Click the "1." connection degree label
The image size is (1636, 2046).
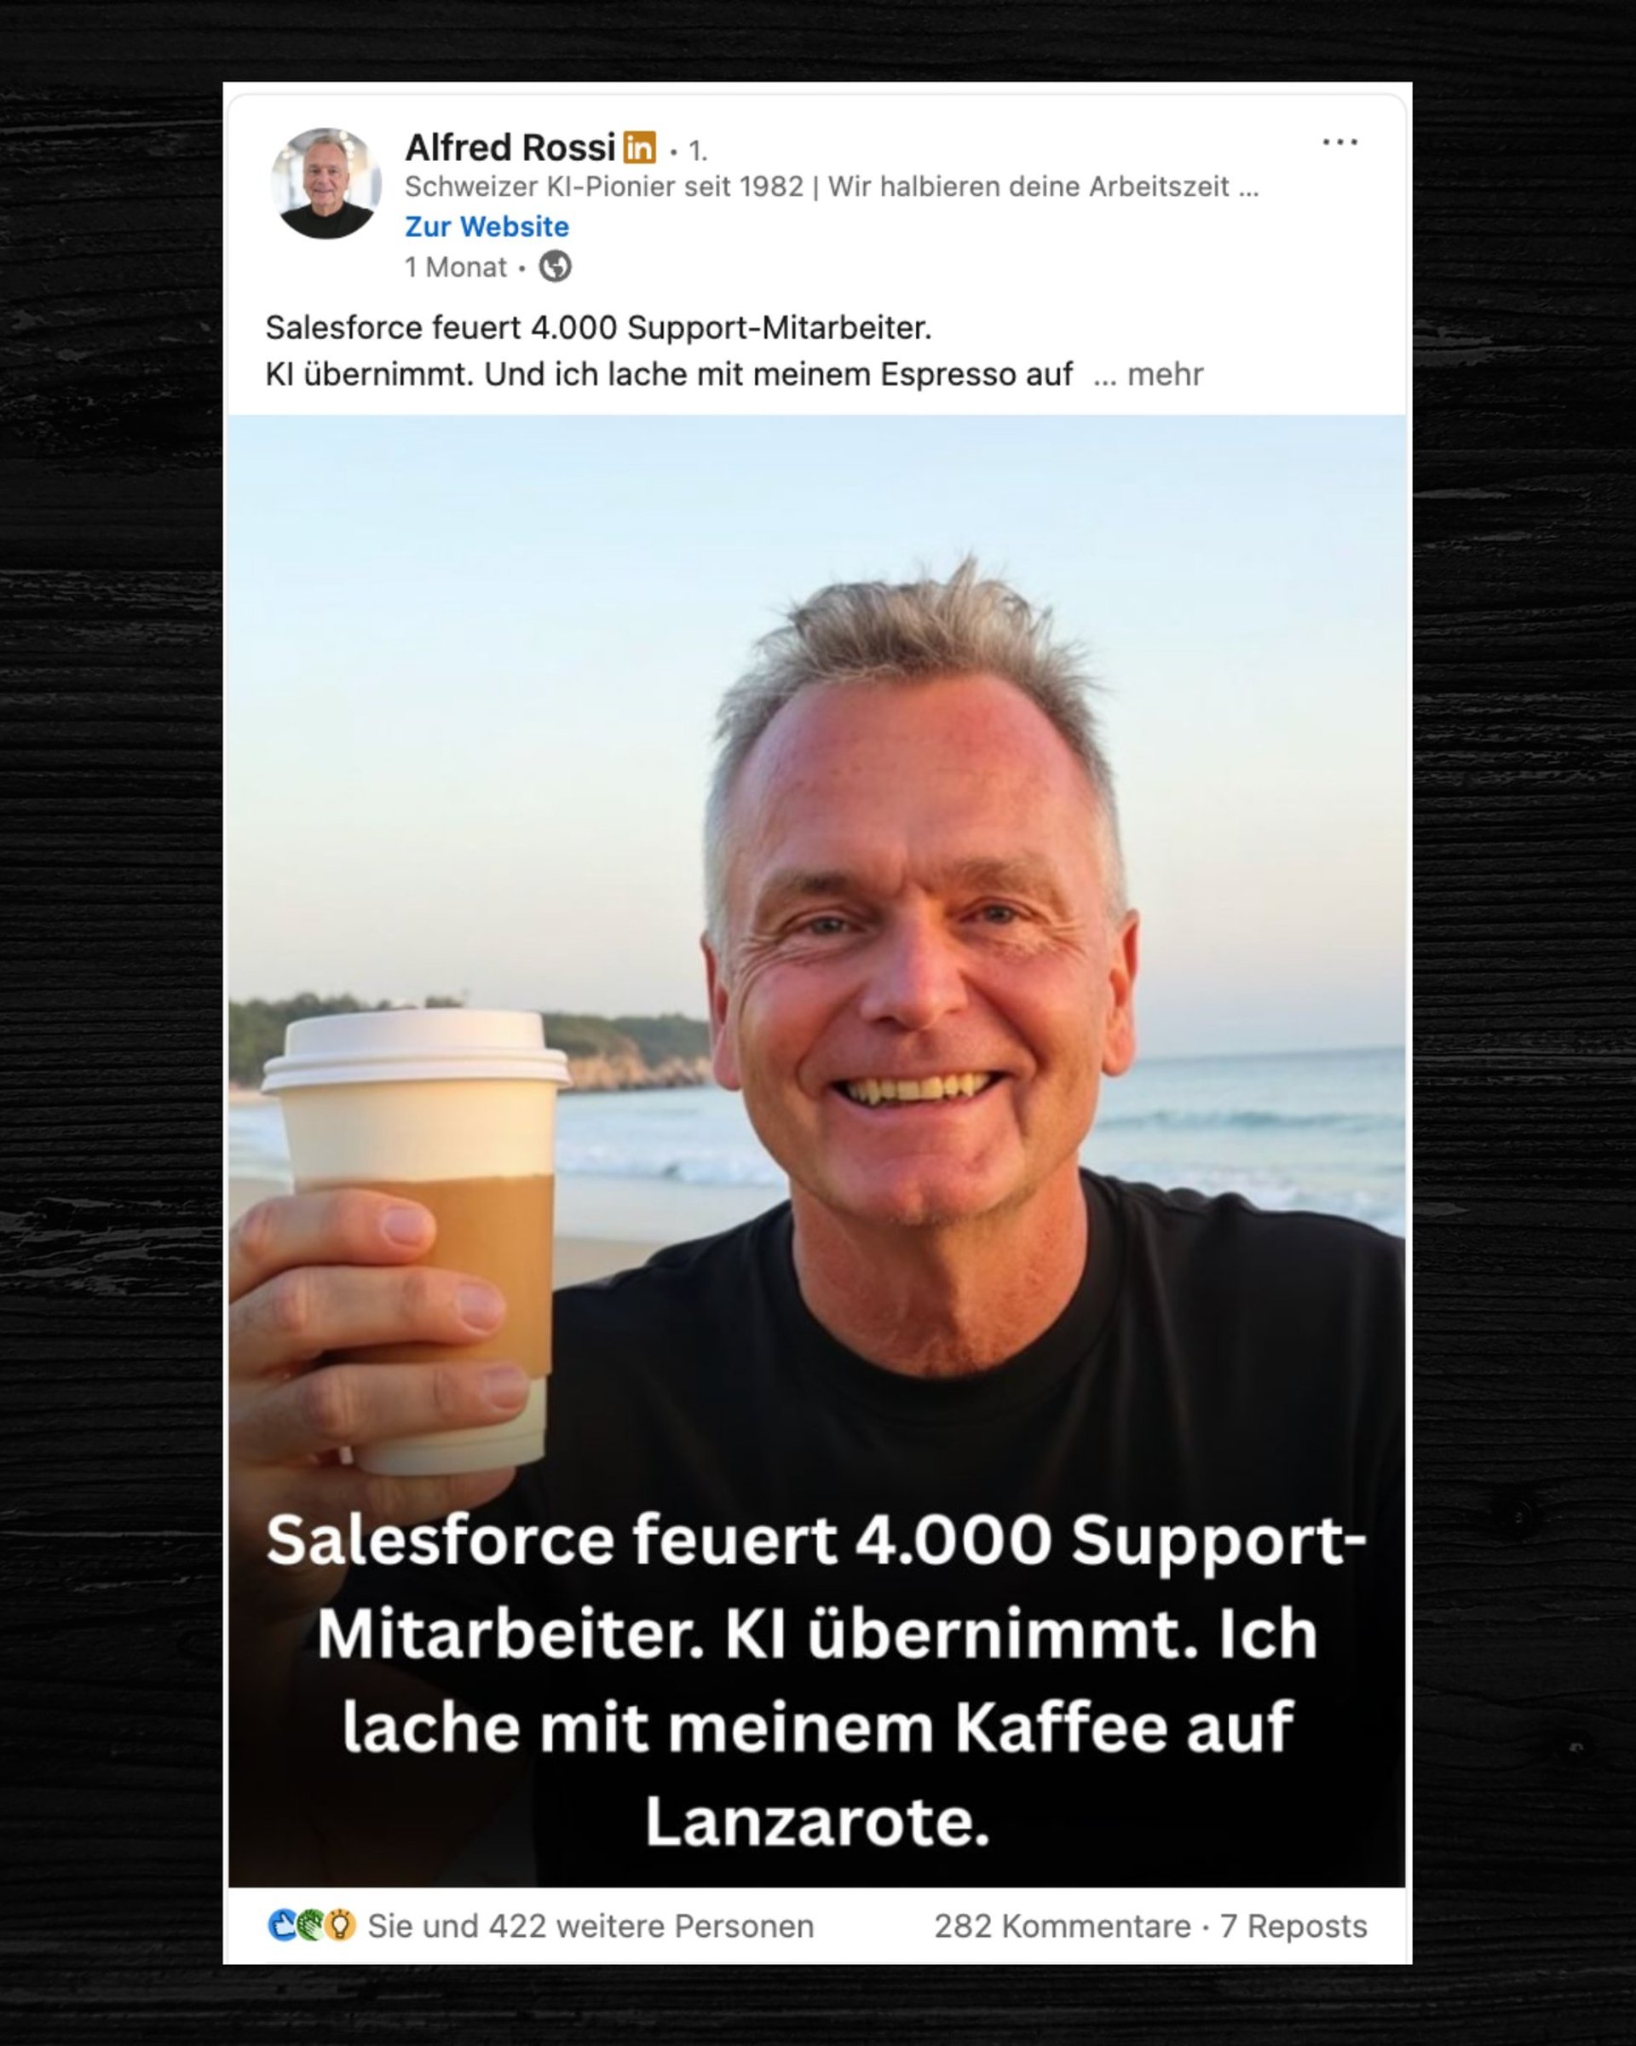pos(696,151)
